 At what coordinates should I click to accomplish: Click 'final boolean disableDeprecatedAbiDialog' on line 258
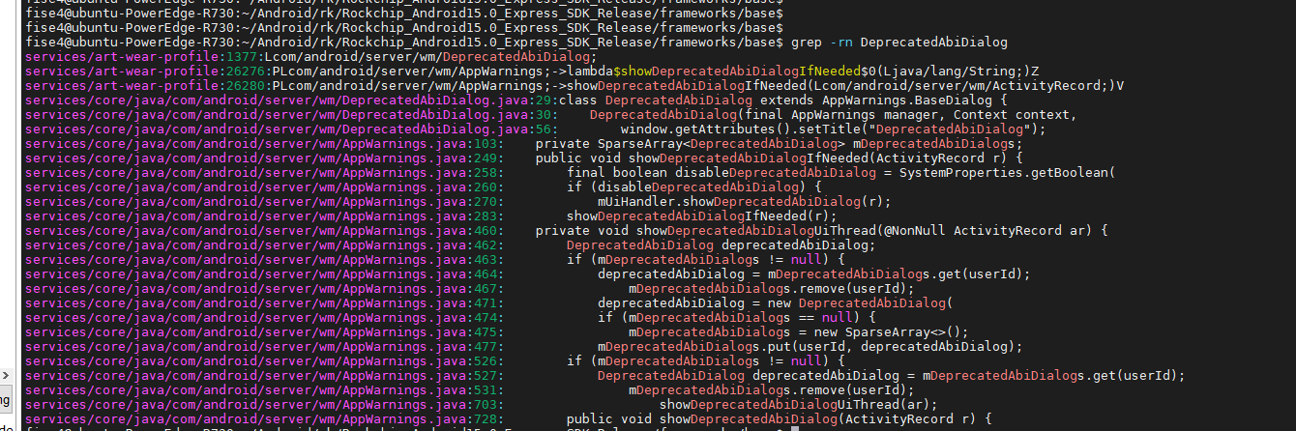click(x=726, y=173)
